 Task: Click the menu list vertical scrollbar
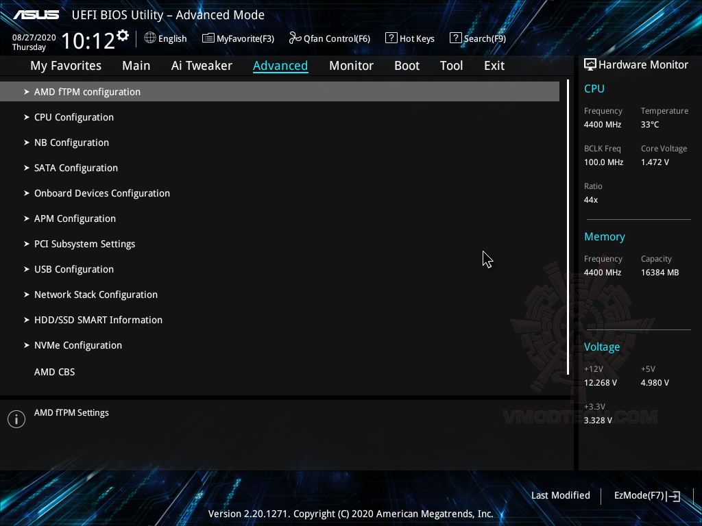(x=568, y=227)
